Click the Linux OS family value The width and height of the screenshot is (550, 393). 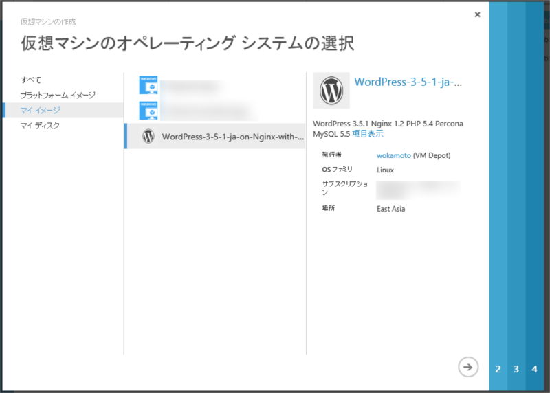tap(385, 170)
